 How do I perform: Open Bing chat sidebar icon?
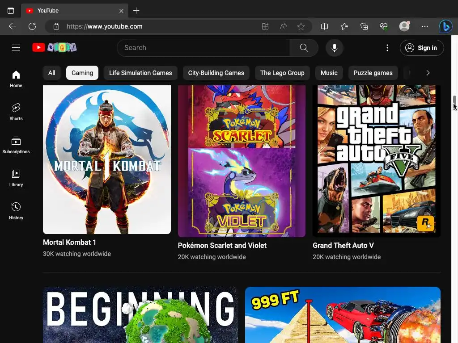(446, 26)
